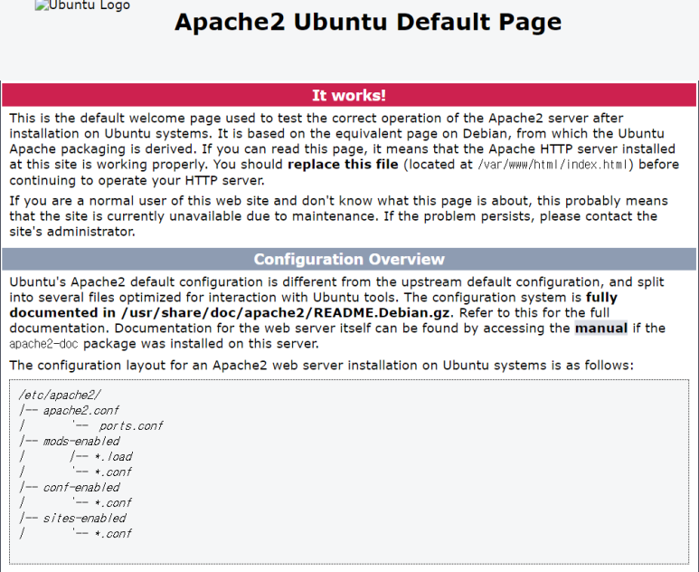Click the /etc/apache2/ line in tree

[x=61, y=395]
